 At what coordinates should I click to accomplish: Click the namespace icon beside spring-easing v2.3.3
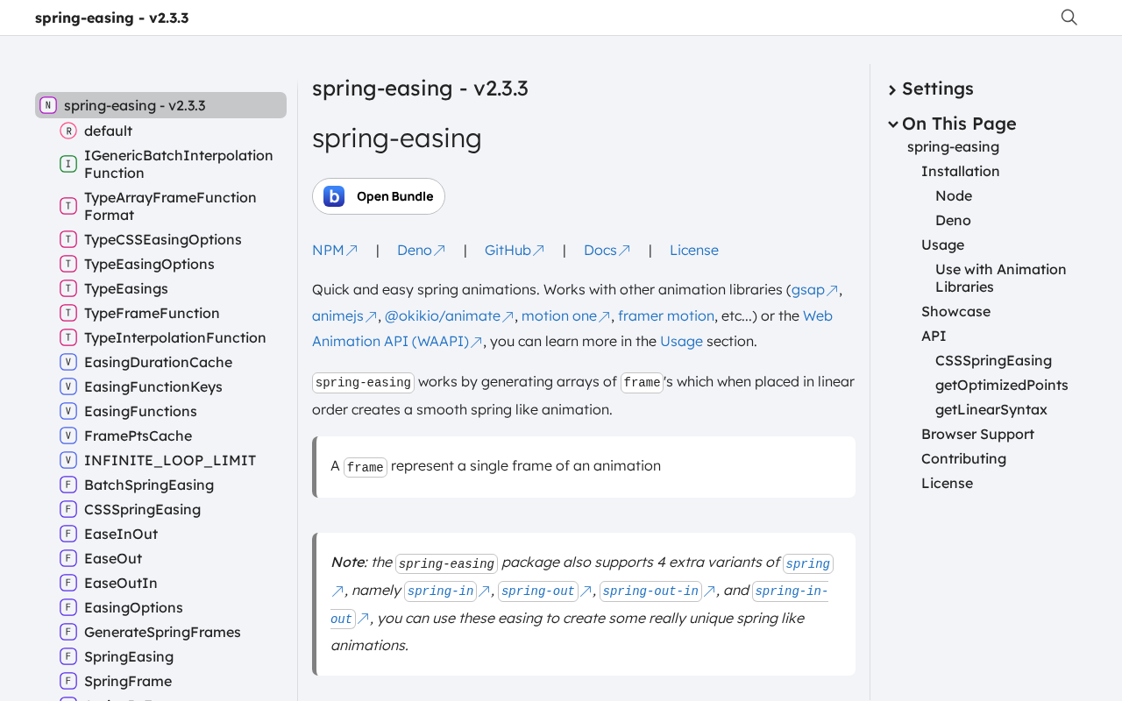tap(48, 105)
